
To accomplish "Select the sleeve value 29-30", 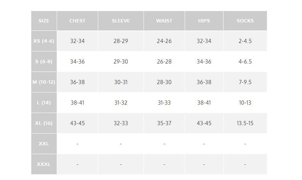I will 121,62.
